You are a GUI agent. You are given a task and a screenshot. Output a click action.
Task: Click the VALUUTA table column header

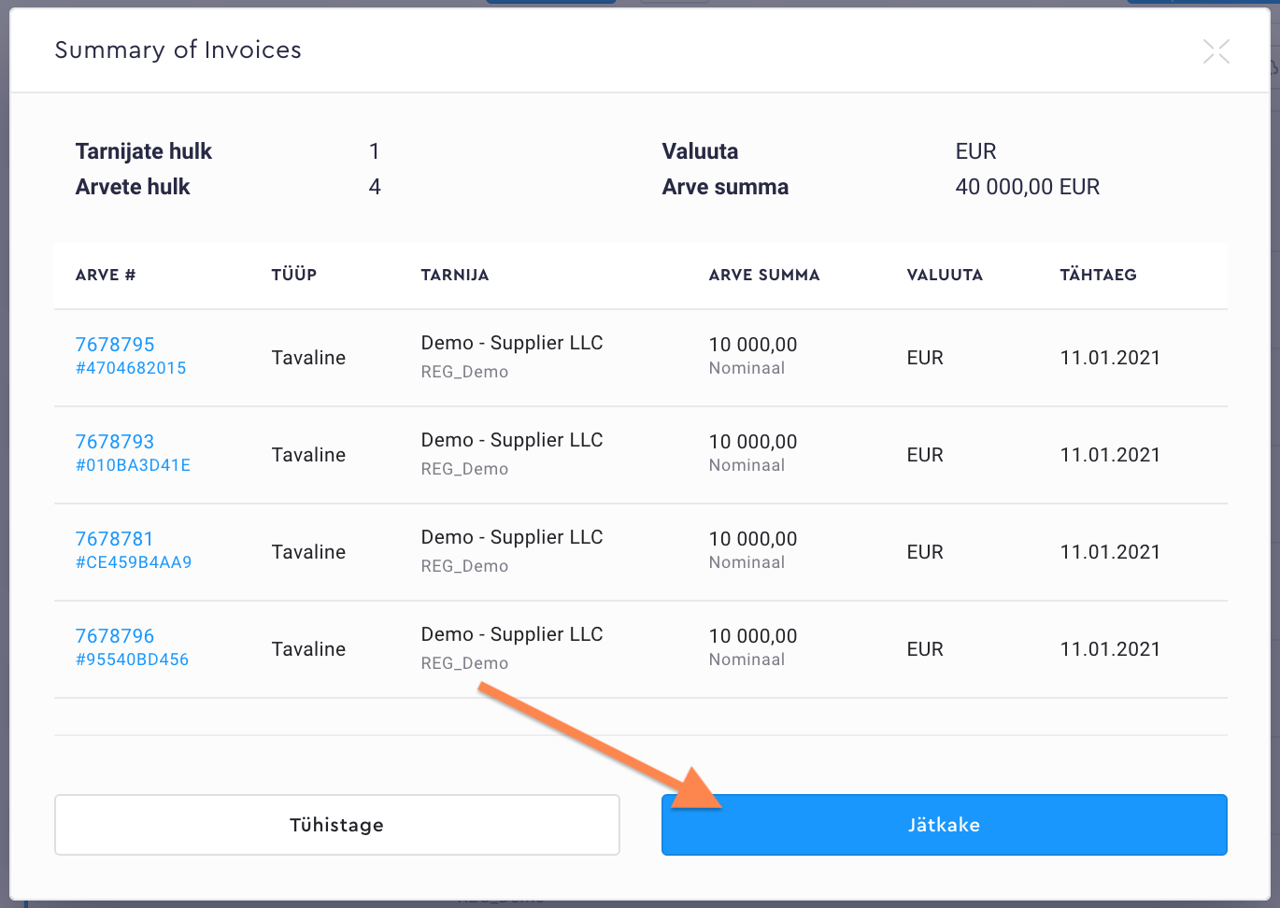tap(945, 275)
